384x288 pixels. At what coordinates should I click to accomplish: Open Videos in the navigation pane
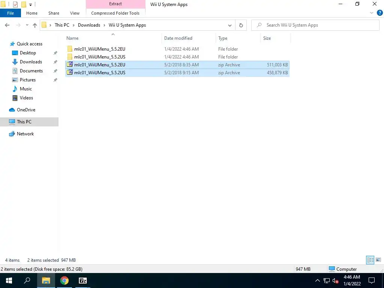[x=26, y=98]
